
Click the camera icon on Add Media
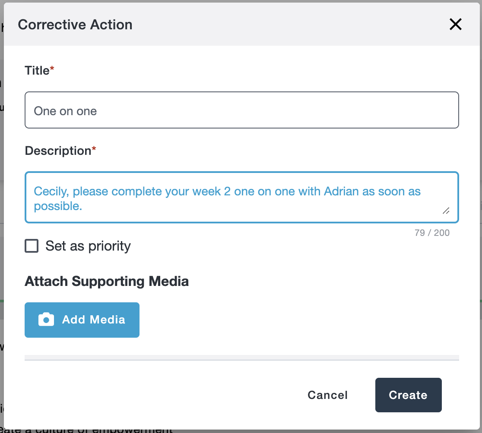point(46,320)
